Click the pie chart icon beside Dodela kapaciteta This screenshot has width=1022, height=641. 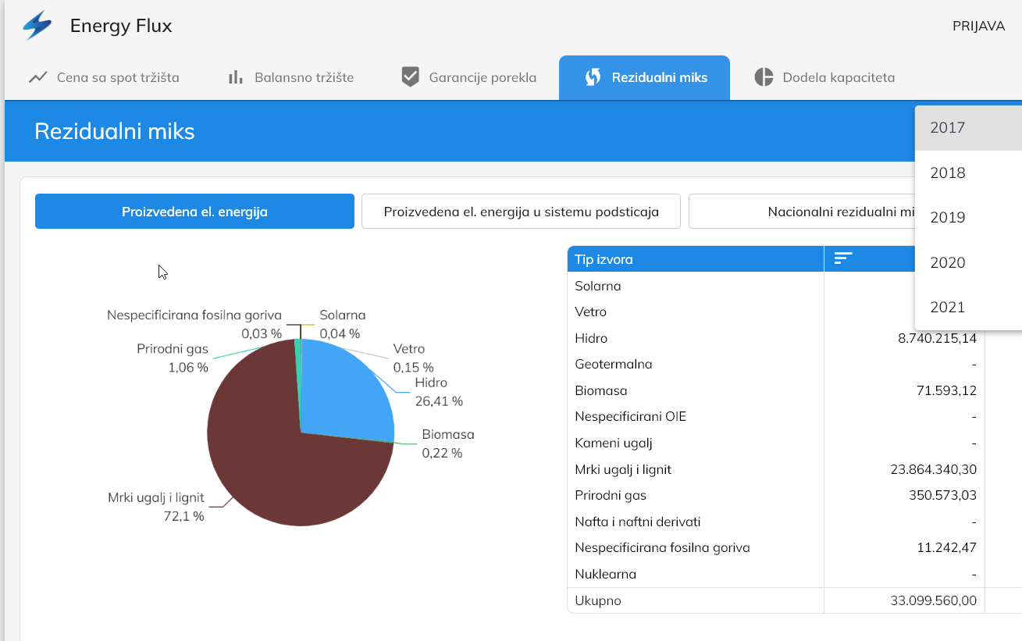[x=764, y=77]
